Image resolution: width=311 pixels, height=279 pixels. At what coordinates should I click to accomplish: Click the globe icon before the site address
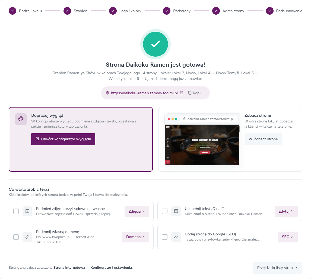tap(107, 93)
